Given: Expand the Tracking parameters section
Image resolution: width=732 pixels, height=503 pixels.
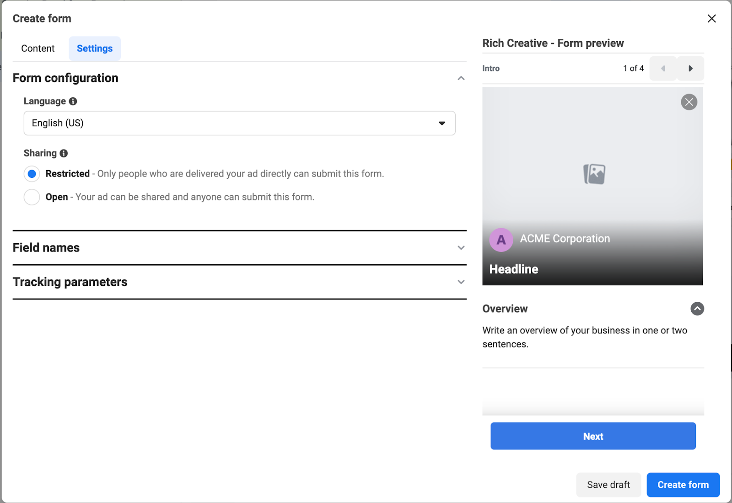Looking at the screenshot, I should click(461, 282).
